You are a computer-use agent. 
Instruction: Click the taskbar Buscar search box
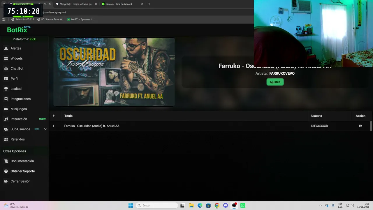point(157,205)
